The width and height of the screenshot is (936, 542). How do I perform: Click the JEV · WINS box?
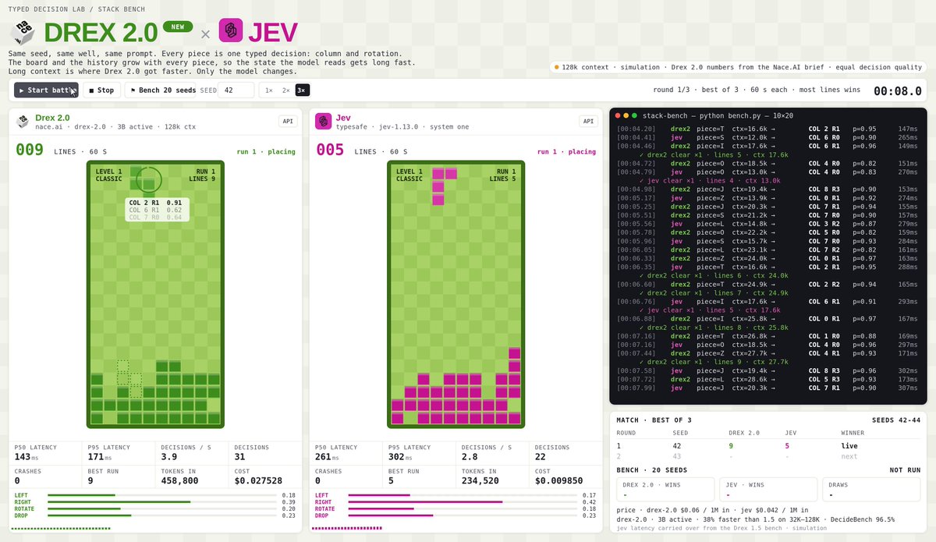768,489
